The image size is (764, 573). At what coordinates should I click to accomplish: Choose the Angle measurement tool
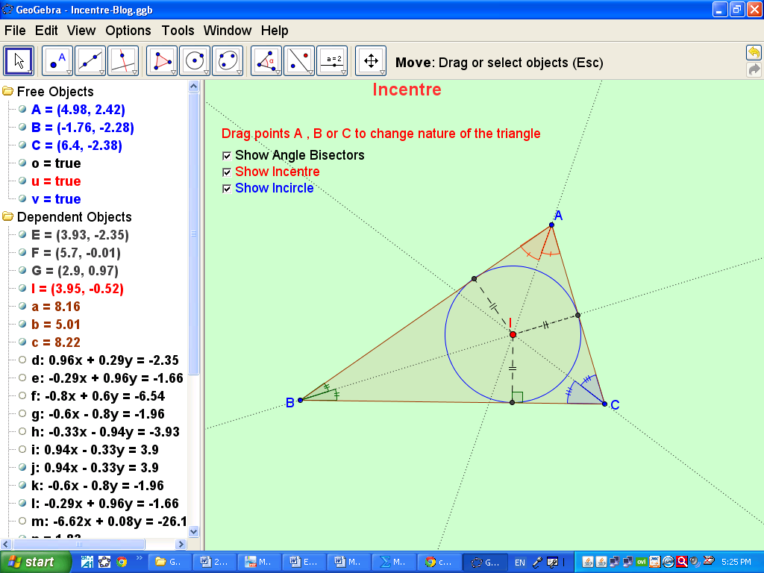266,60
